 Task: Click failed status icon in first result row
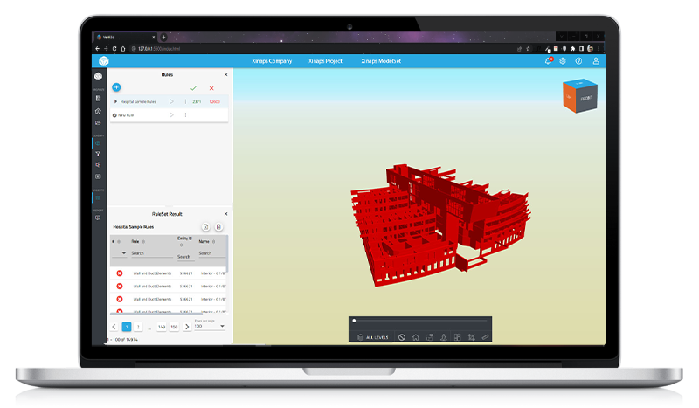click(120, 273)
